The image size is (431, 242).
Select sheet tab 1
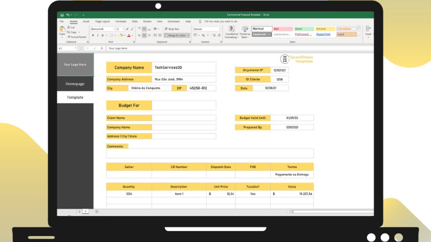pos(86,212)
